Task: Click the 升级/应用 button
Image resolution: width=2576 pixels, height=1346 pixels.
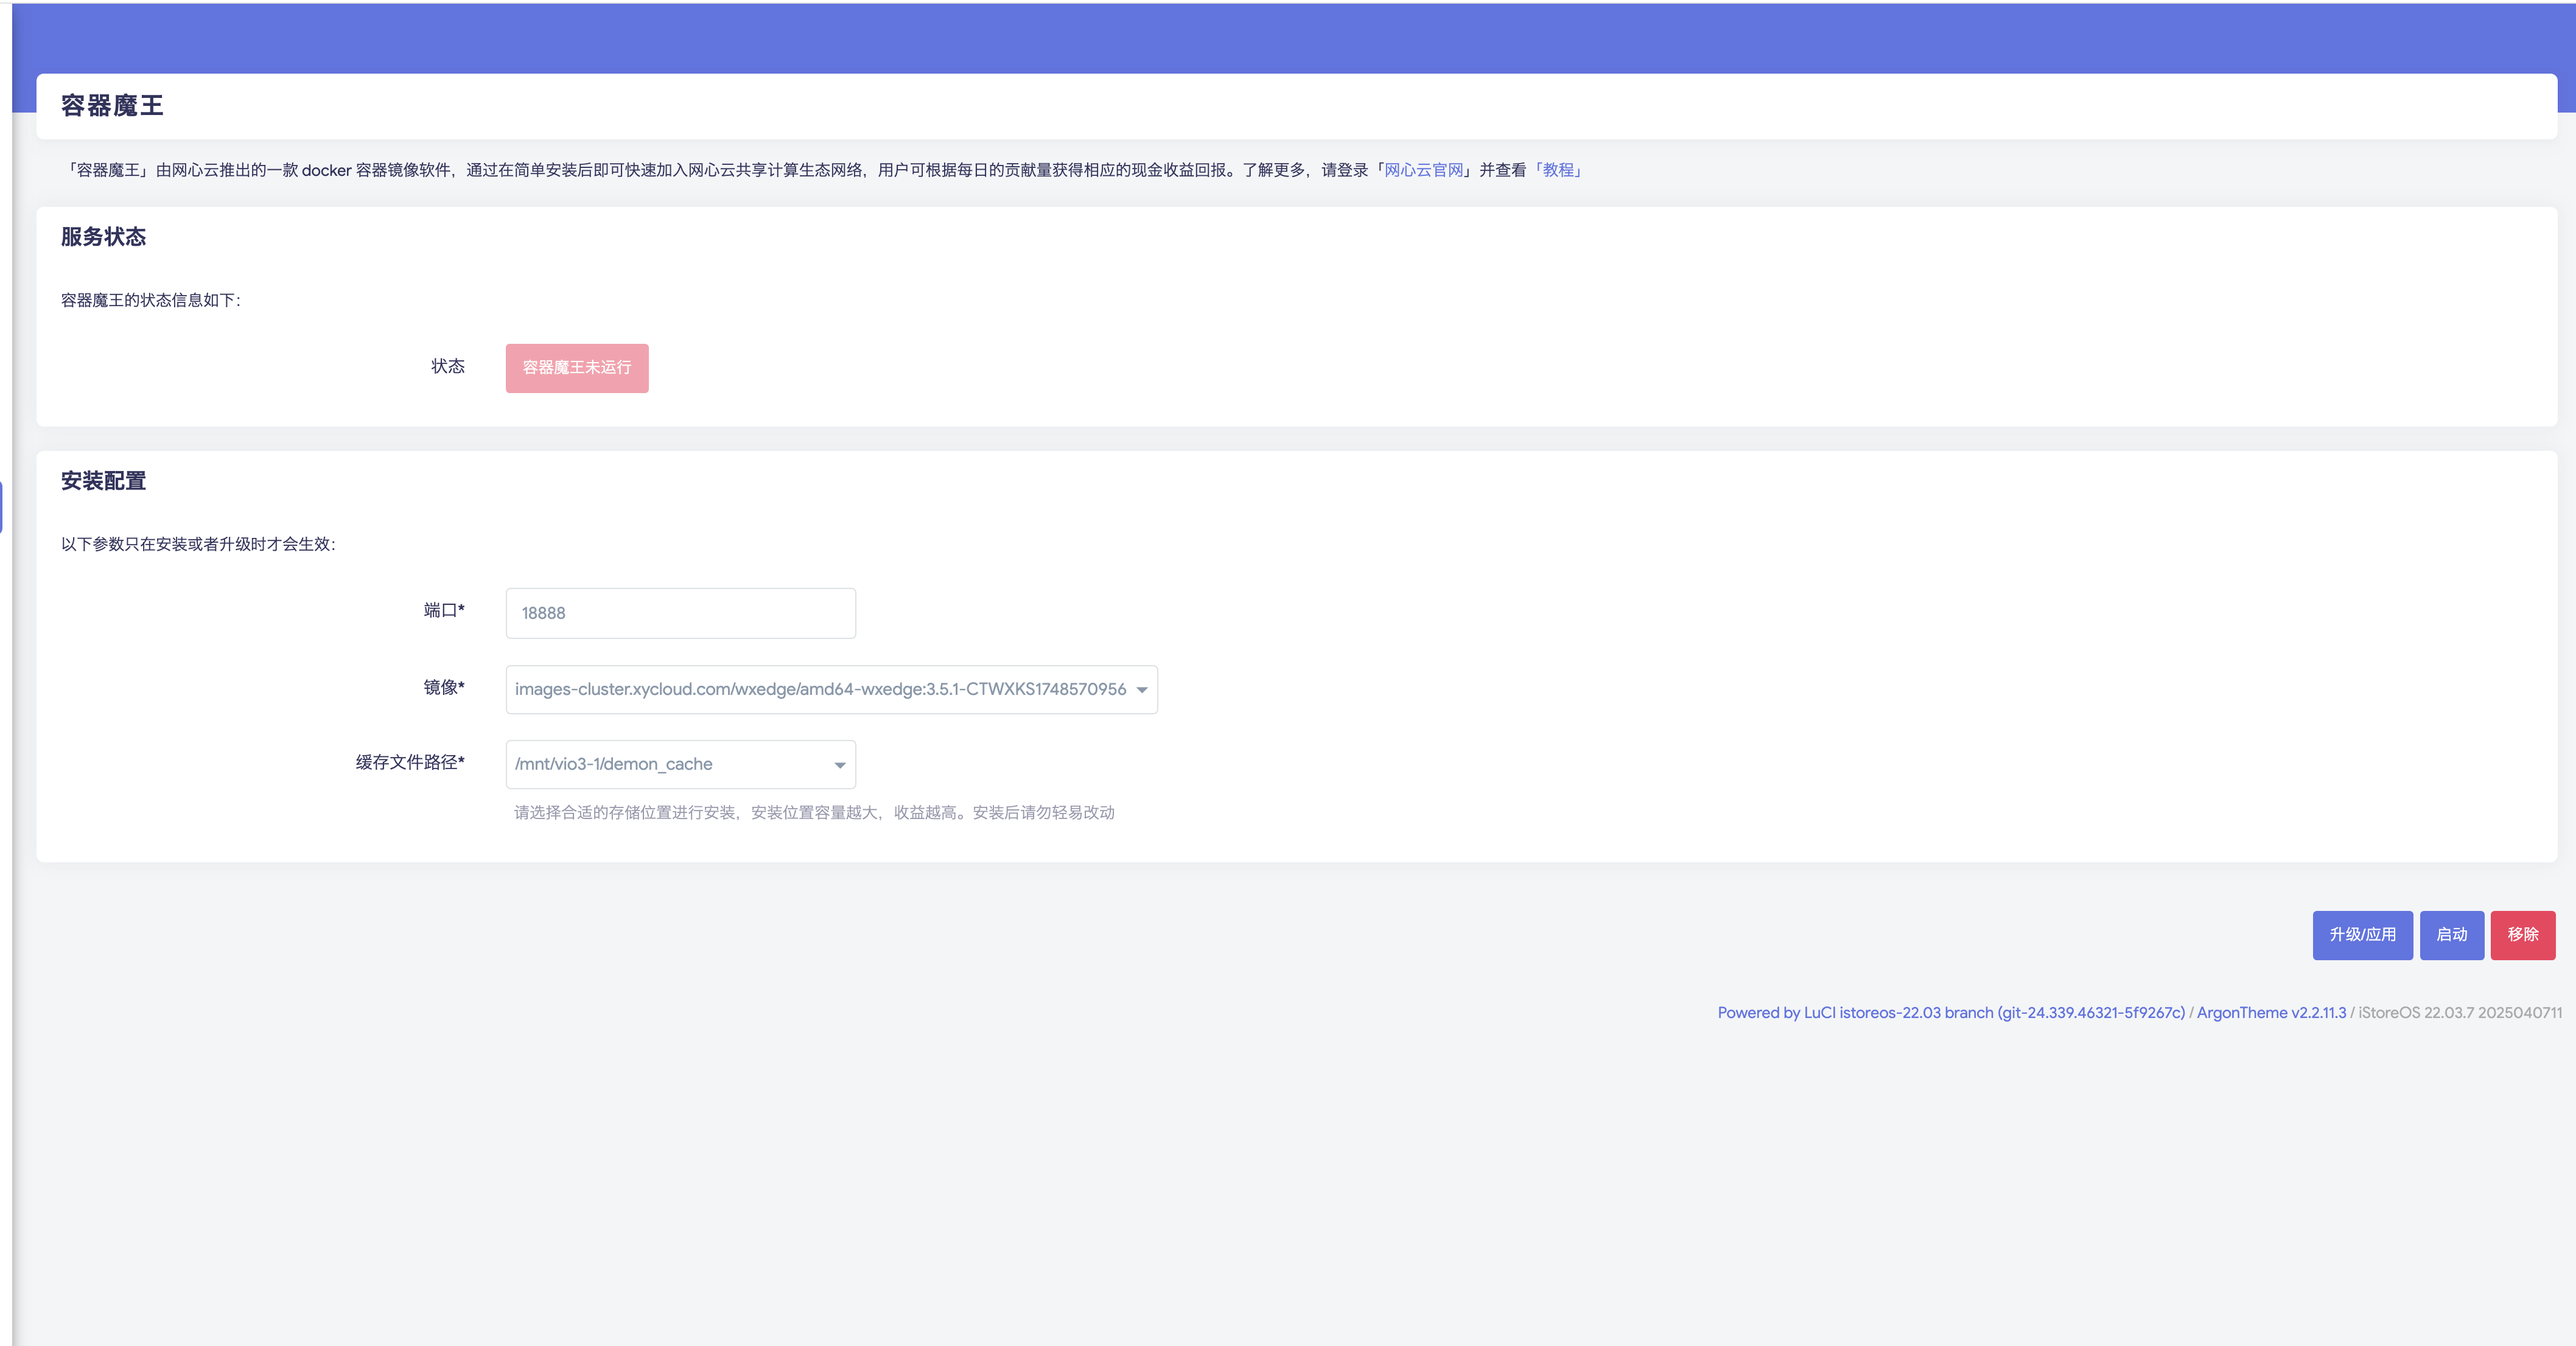Action: click(2363, 935)
